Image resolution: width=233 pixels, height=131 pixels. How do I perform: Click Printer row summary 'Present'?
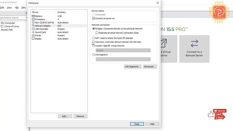(61, 36)
